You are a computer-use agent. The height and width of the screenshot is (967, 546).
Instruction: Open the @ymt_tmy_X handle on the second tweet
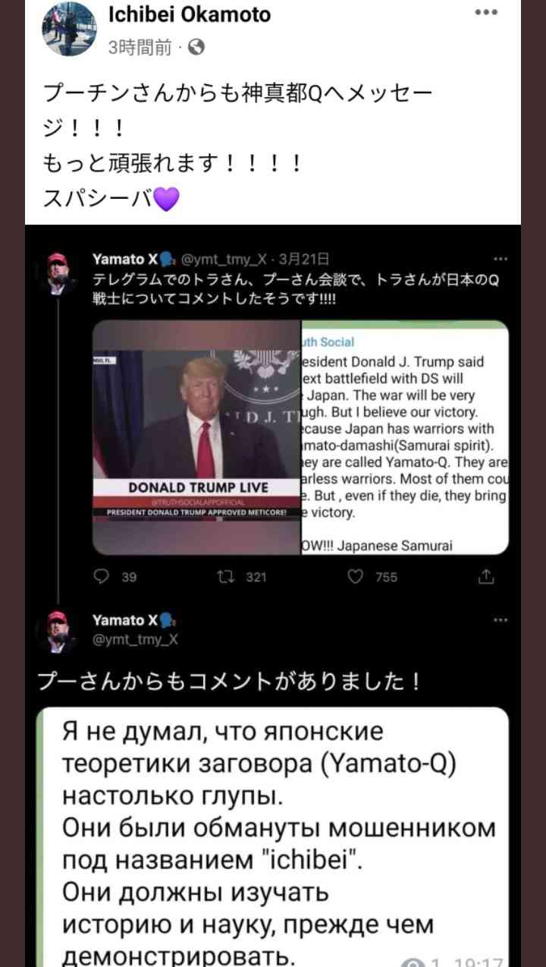(x=135, y=639)
